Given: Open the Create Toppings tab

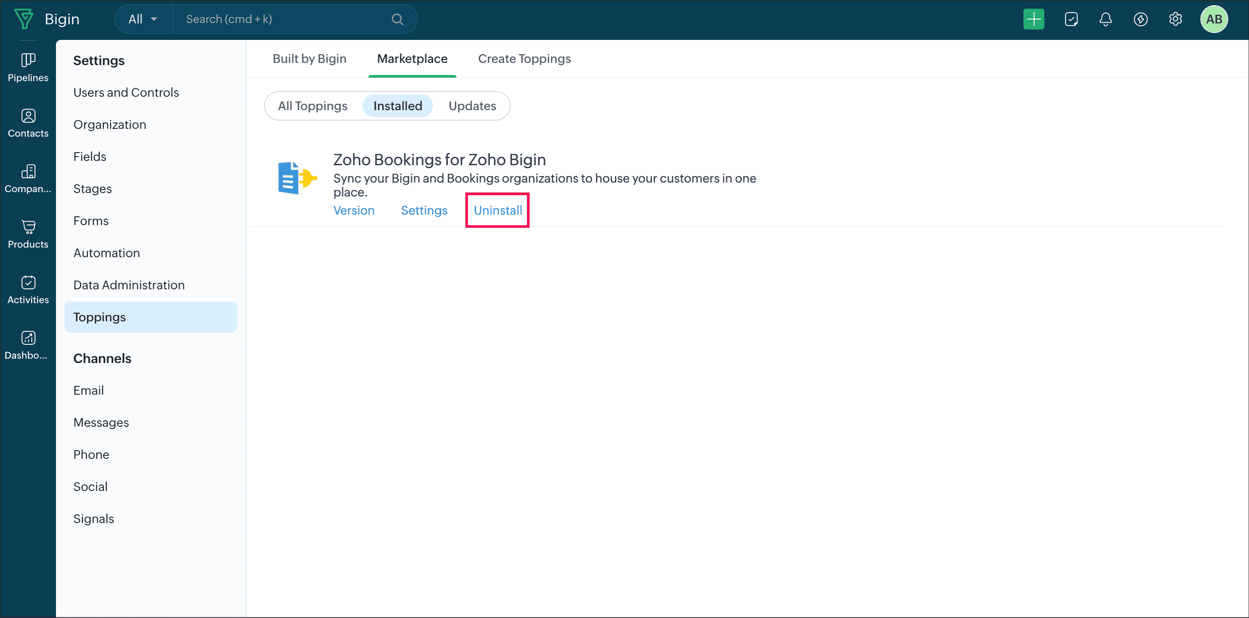Looking at the screenshot, I should click(524, 59).
